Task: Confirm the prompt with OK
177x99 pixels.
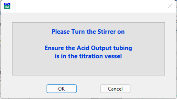Action: 62,89
